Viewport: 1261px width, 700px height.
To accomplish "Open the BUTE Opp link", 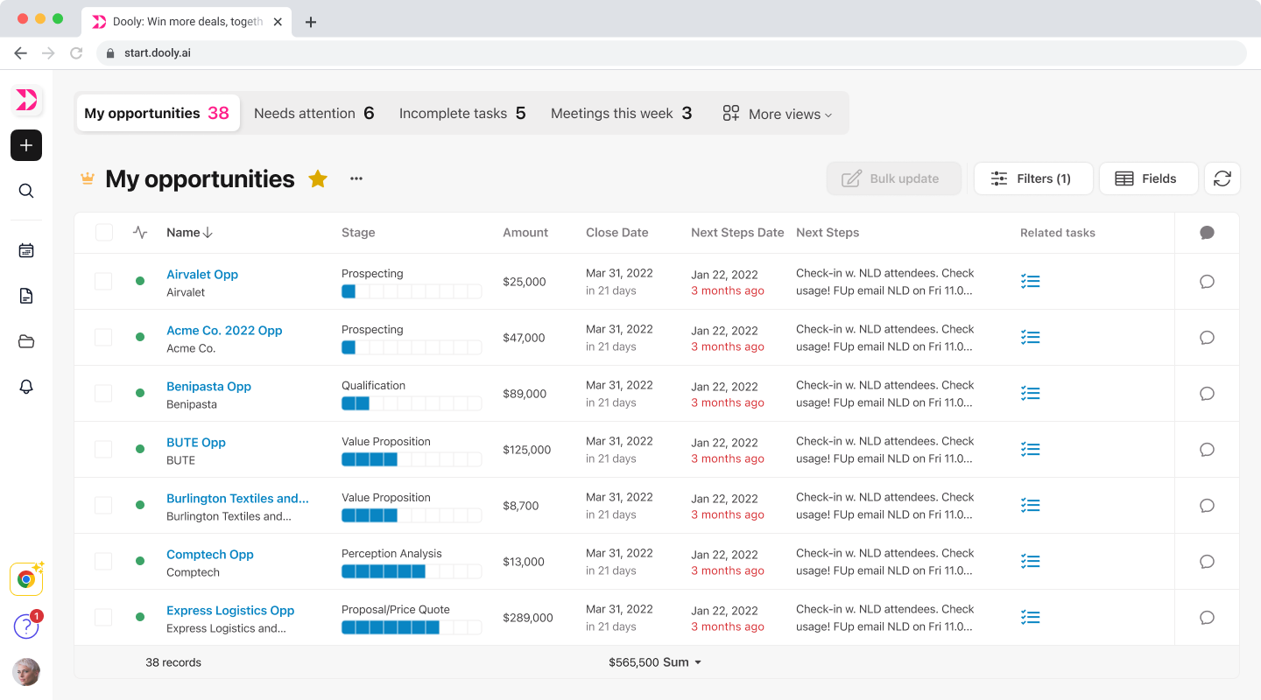I will pyautogui.click(x=196, y=443).
